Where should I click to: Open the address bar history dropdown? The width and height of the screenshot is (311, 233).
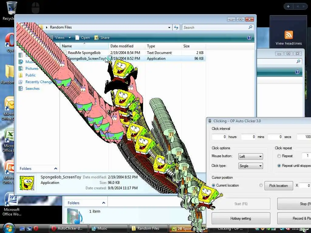[x=169, y=28]
